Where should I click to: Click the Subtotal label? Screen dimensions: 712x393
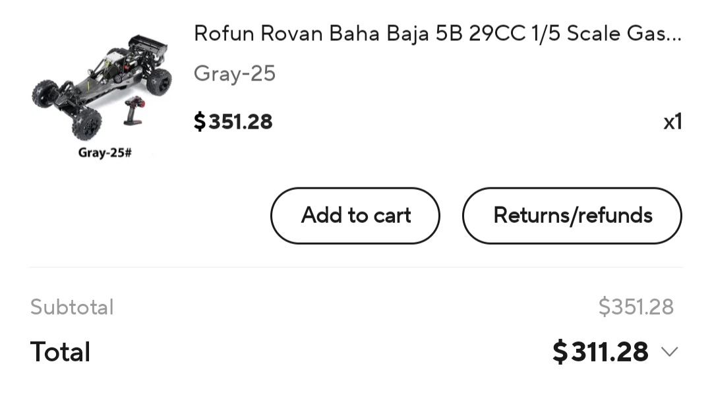(x=72, y=307)
